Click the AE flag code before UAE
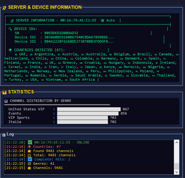Screen dimensions: 185x178 [16, 55]
